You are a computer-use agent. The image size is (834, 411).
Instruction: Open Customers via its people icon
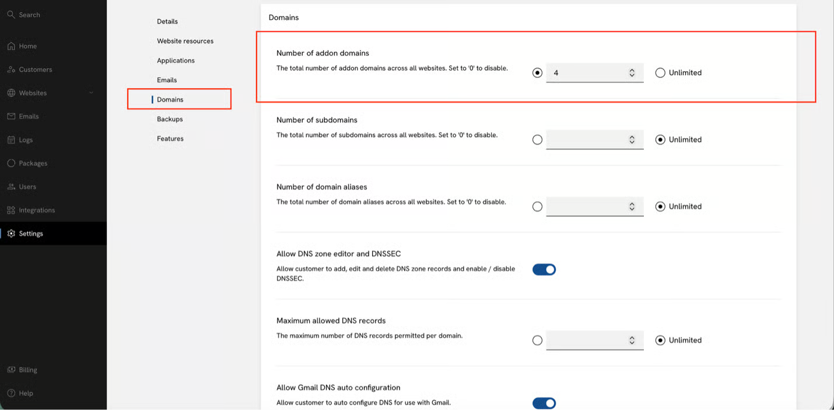(x=11, y=69)
